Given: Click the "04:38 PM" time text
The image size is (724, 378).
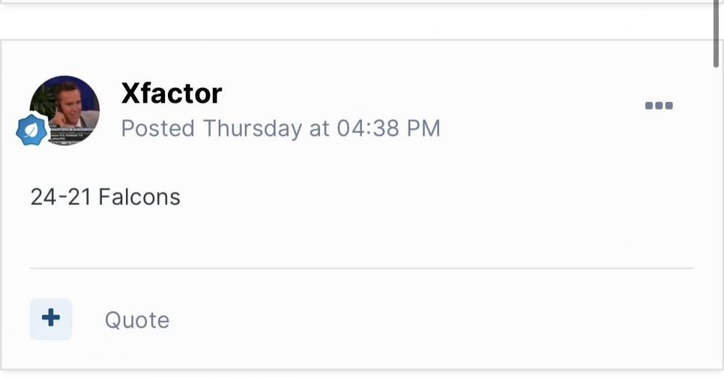Looking at the screenshot, I should [x=388, y=129].
